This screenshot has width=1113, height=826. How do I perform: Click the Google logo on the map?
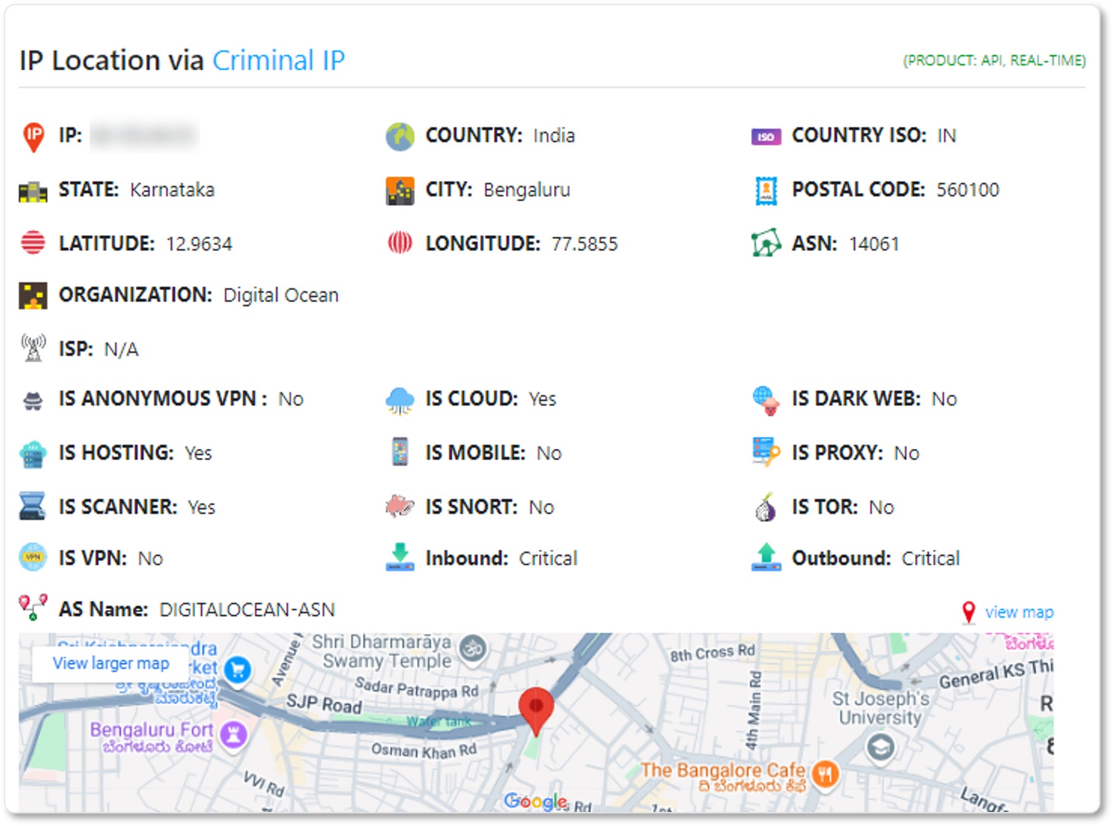click(x=536, y=801)
